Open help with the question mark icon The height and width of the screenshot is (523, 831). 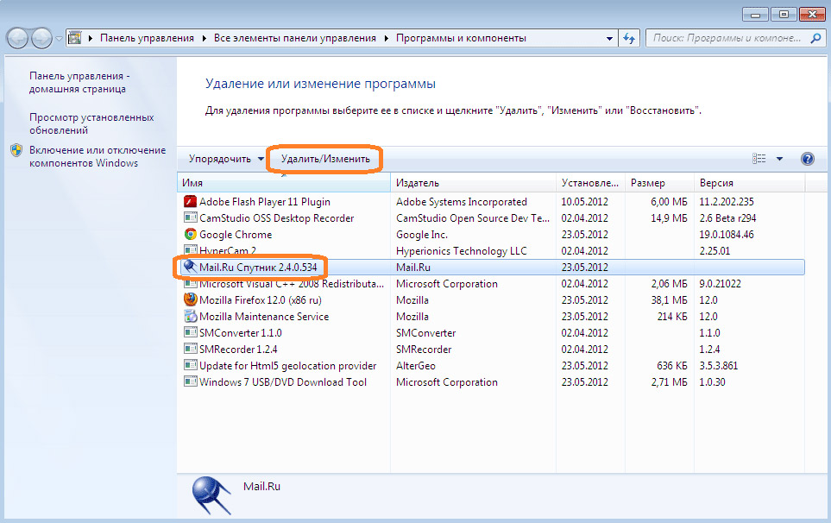tap(808, 159)
